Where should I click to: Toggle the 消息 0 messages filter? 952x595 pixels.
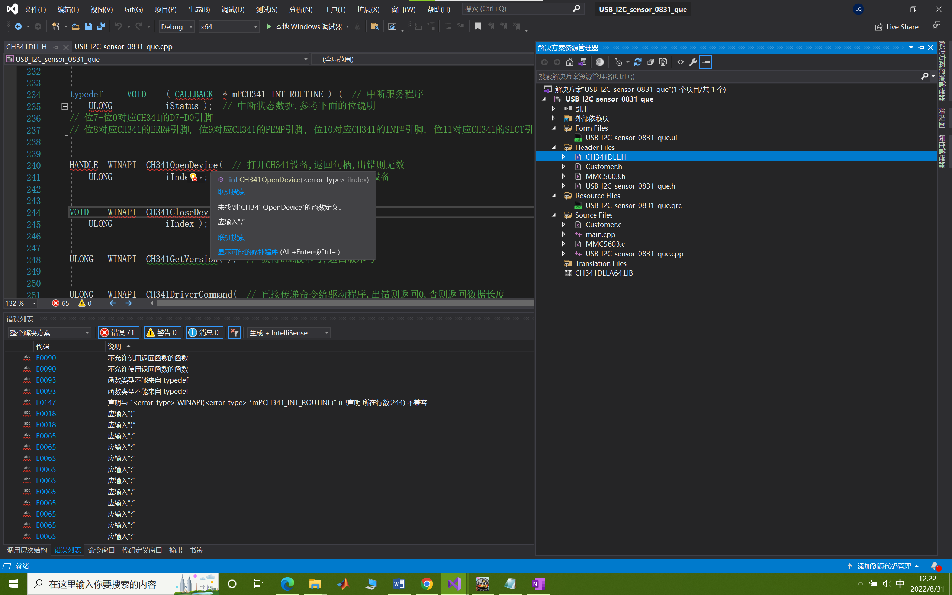[x=205, y=333]
